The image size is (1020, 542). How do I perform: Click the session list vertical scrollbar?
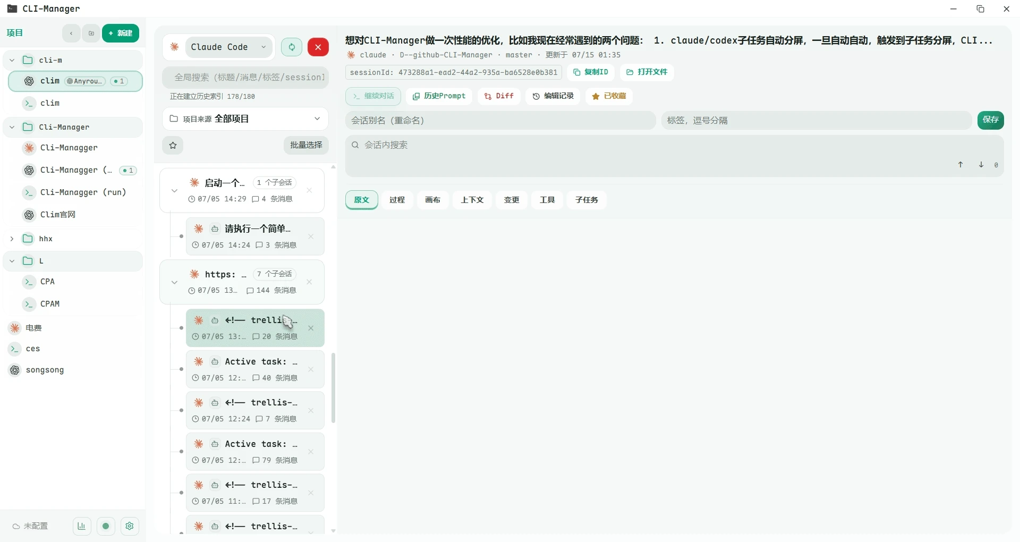point(333,388)
